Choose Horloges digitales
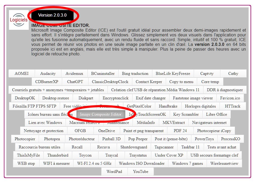The width and height of the screenshot is (256, 184). [200, 106]
